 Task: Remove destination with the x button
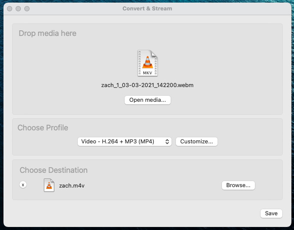23,185
